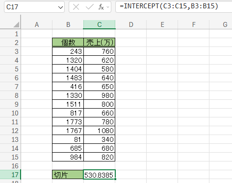Select column B header

tap(68, 24)
